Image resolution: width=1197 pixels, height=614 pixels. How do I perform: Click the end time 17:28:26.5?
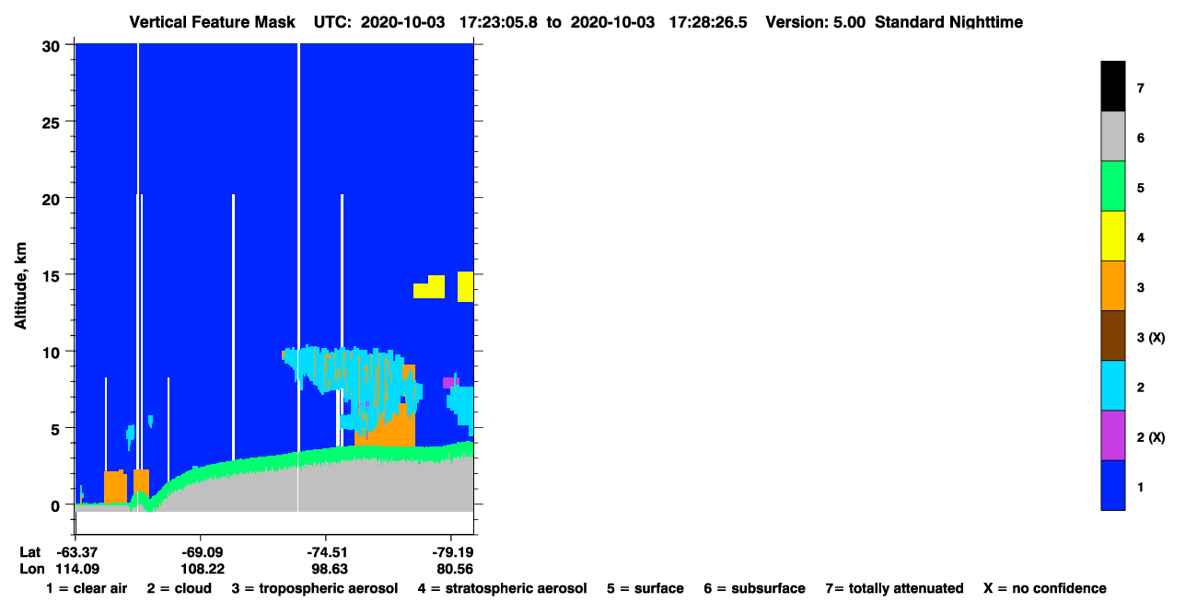tap(707, 21)
